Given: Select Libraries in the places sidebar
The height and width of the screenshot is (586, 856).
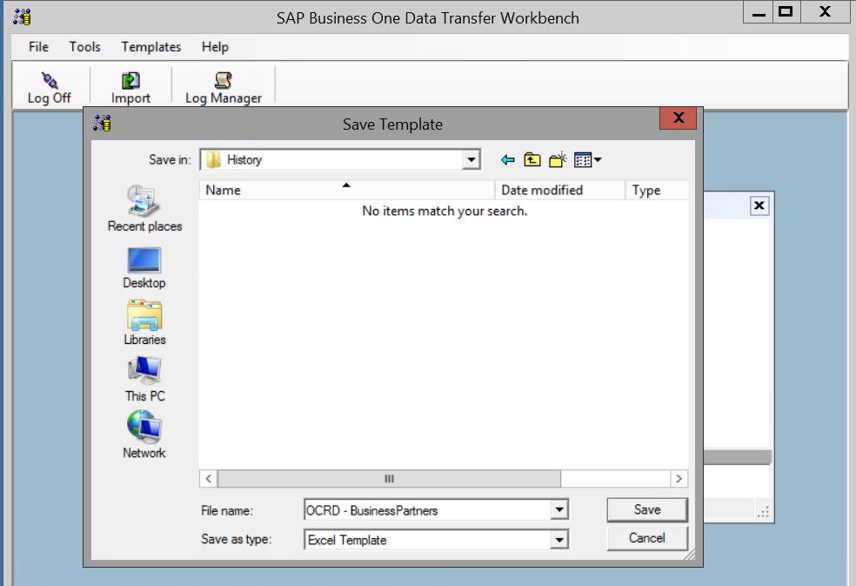Looking at the screenshot, I should click(144, 323).
